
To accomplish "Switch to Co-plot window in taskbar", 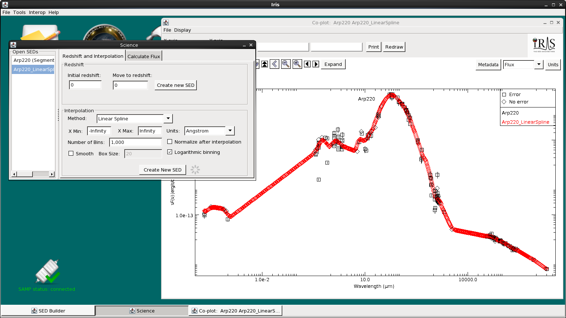I will coord(236,311).
